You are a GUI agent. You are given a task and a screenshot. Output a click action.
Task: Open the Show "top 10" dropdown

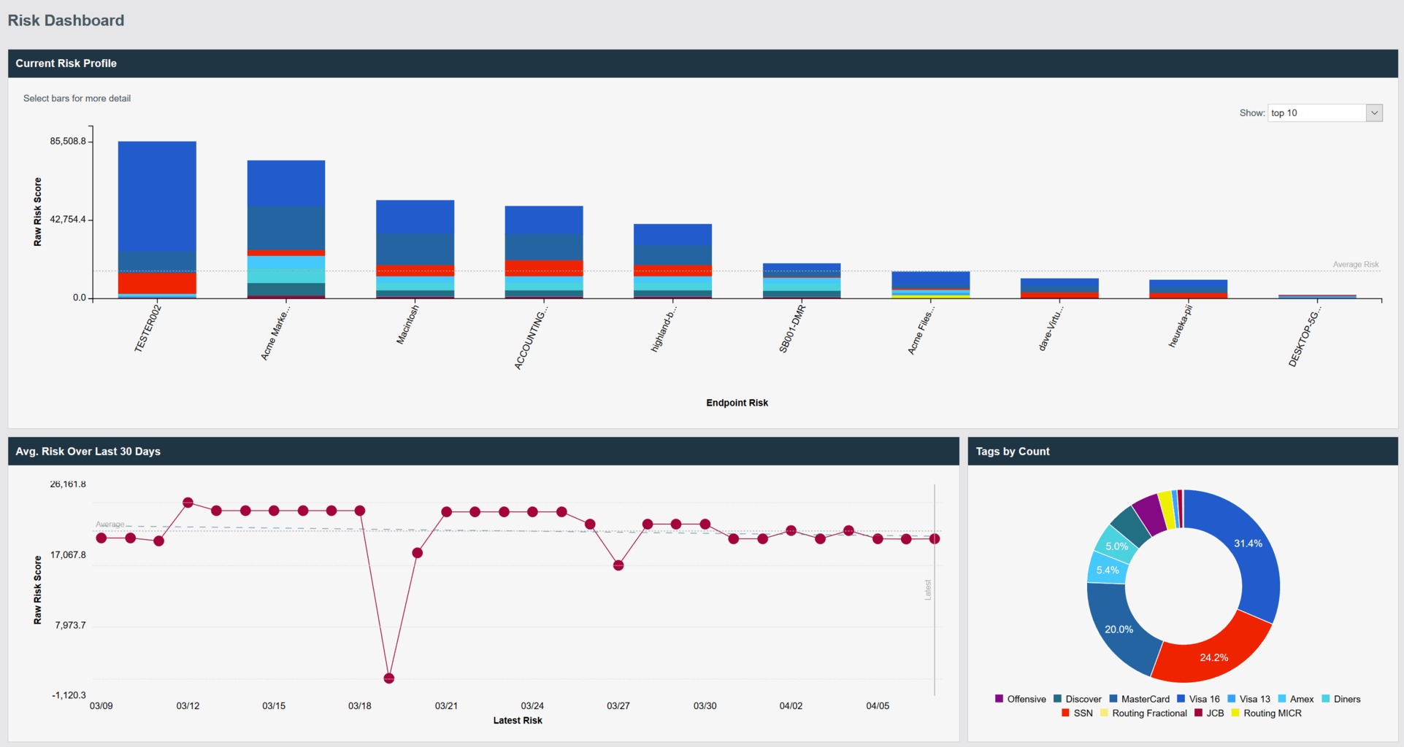pyautogui.click(x=1324, y=113)
